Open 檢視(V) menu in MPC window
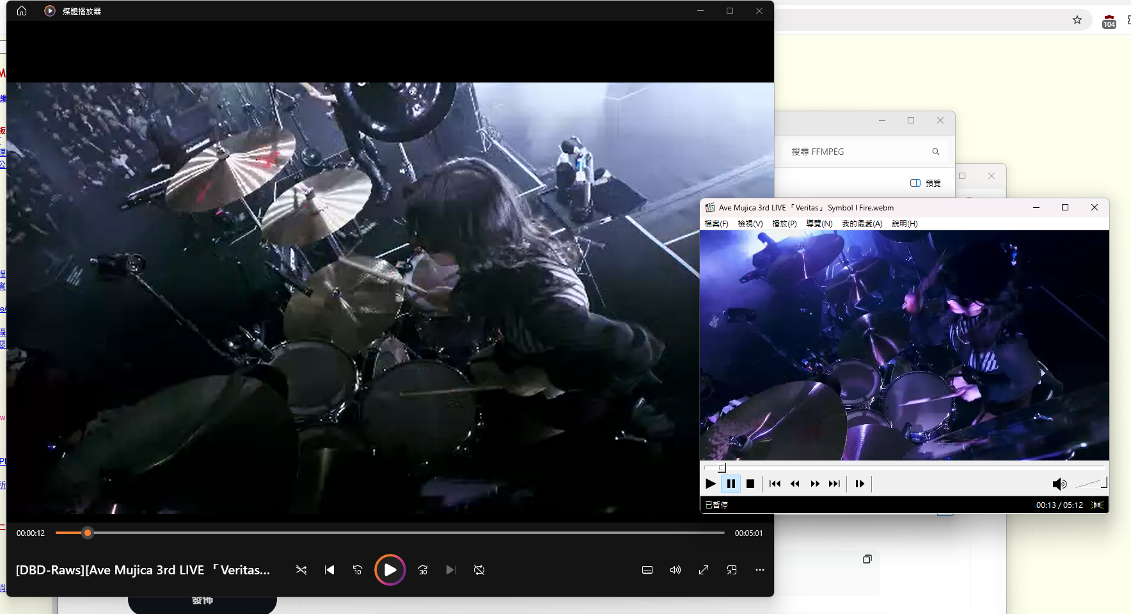The image size is (1131, 614). pyautogui.click(x=750, y=224)
